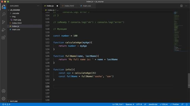
Task: Click the main.jpg image file icon
Action: tap(12, 20)
